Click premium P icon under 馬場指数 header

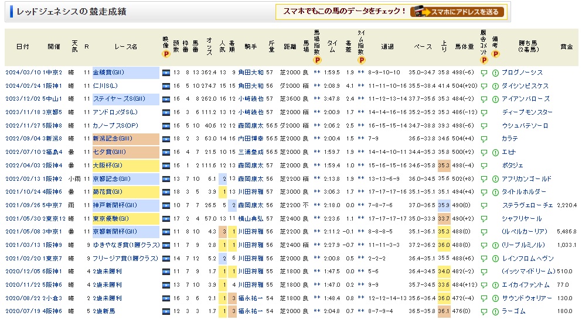pos(317,59)
